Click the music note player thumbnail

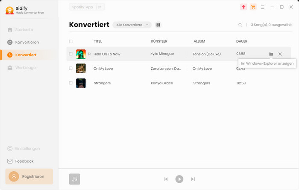[75, 179]
